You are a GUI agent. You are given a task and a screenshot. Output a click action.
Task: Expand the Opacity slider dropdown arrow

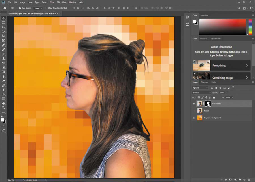coord(227,93)
